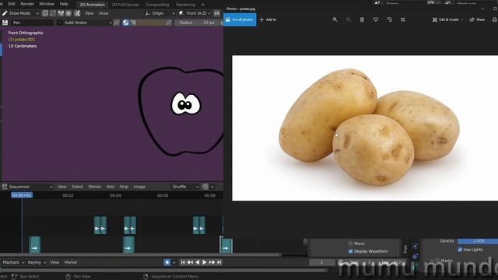Open the viewport View menu
498x280 pixels.
[89, 13]
